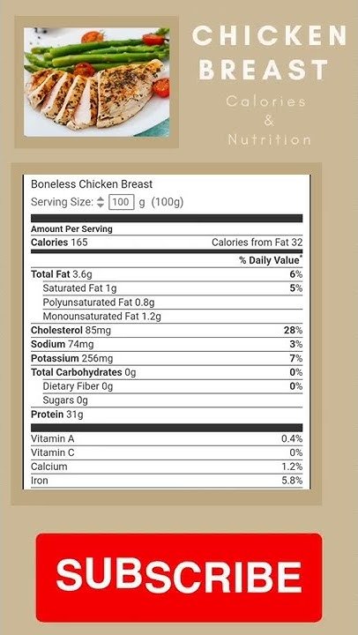Viewport: 358px width, 635px height.
Task: Select the Iron 5.8% row
Action: 167,481
